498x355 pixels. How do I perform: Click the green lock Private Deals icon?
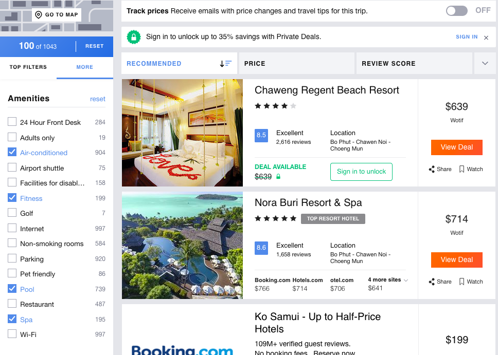coord(134,37)
